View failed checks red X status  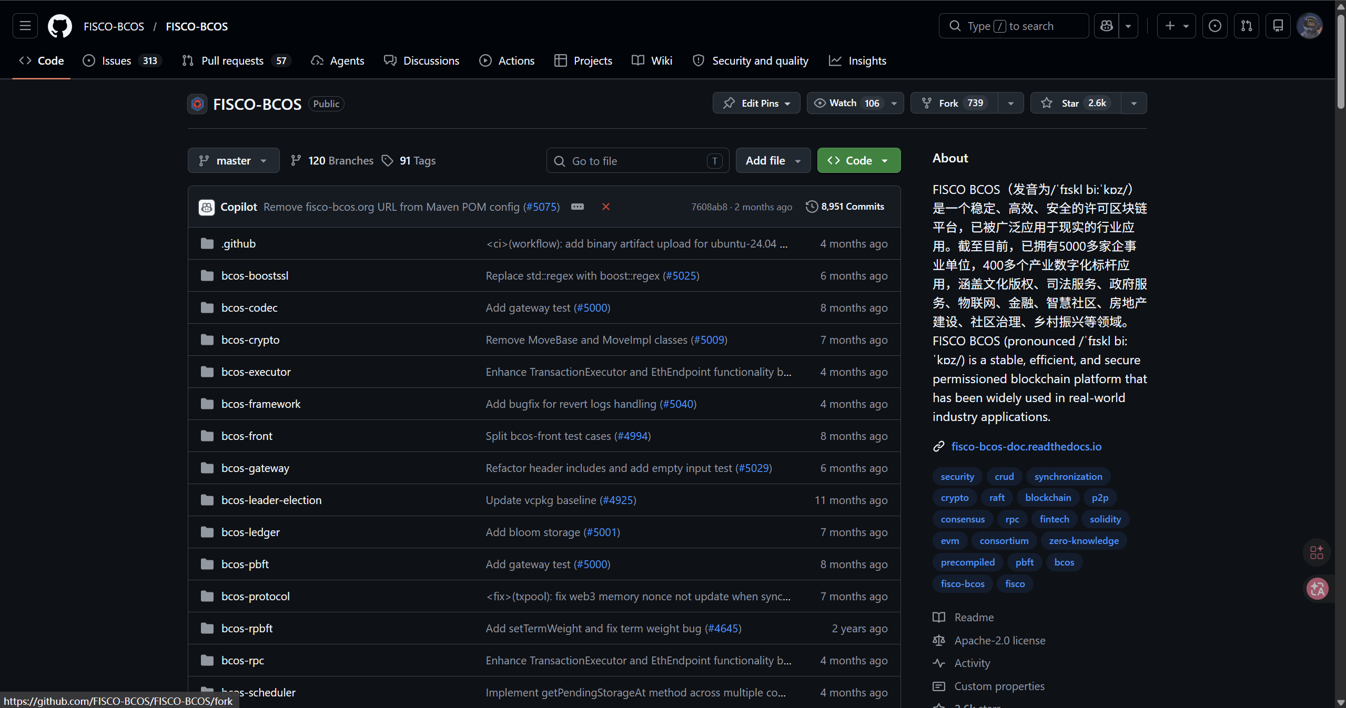pos(606,207)
